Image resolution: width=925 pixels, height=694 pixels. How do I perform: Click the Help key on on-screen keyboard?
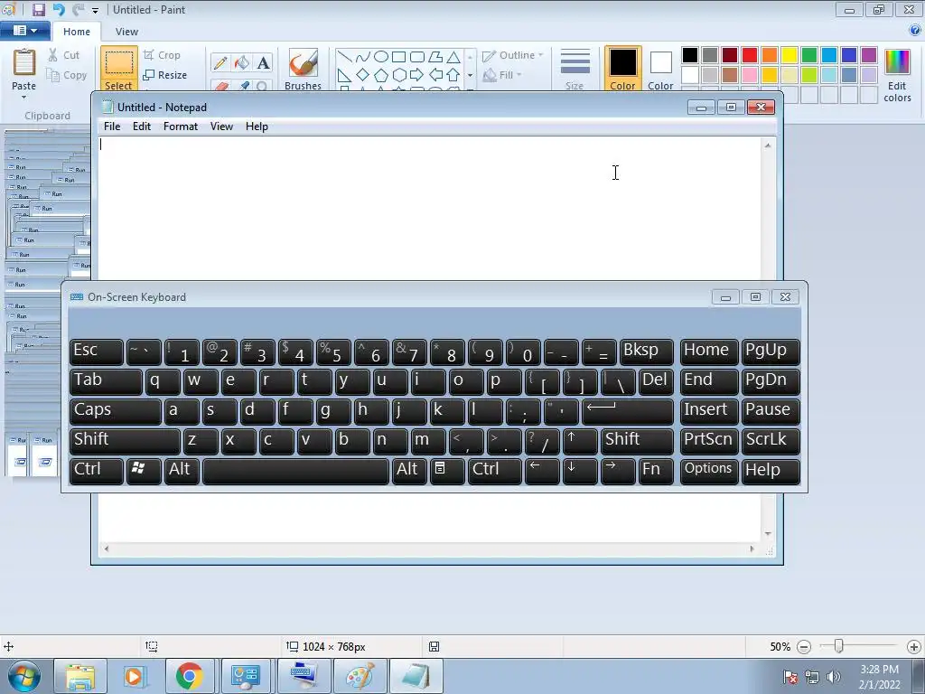click(771, 471)
